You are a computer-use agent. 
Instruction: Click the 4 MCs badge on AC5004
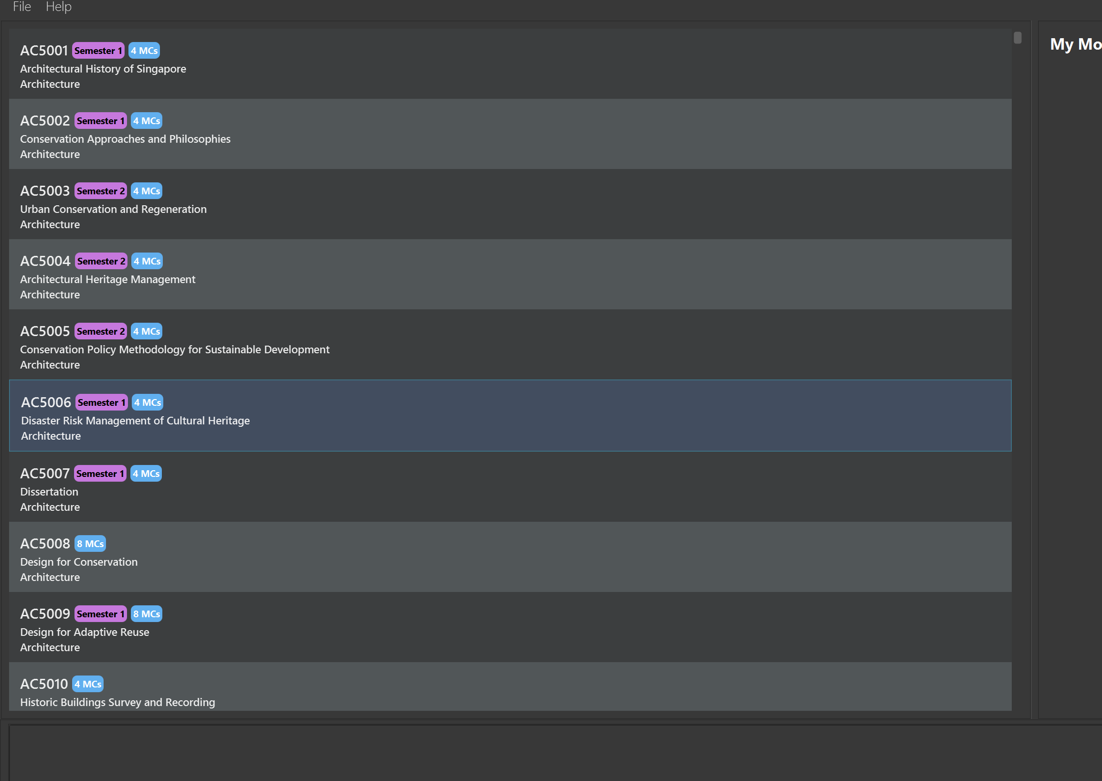click(147, 261)
